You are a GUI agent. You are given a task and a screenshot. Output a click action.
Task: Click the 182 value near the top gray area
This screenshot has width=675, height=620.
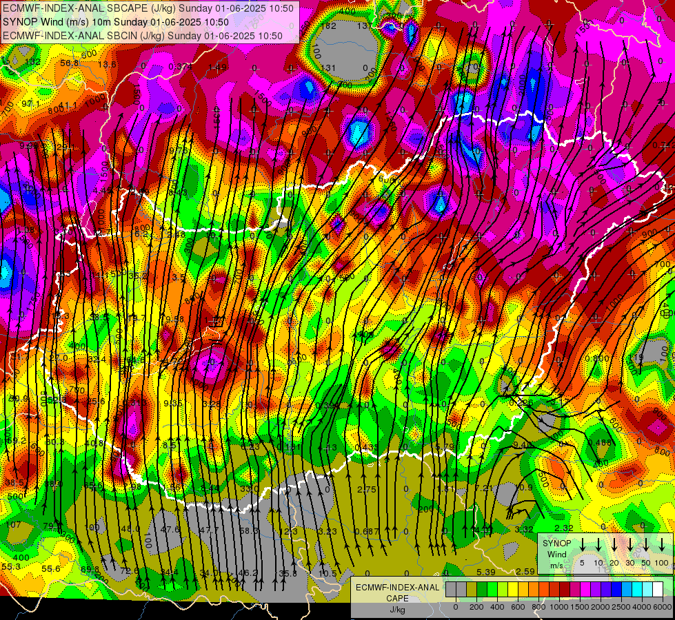pos(328,25)
